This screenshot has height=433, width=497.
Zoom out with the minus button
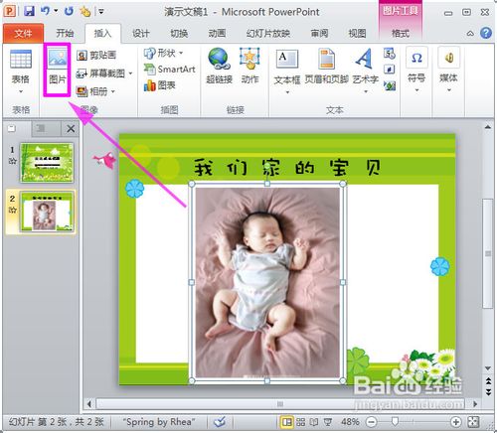coord(372,422)
